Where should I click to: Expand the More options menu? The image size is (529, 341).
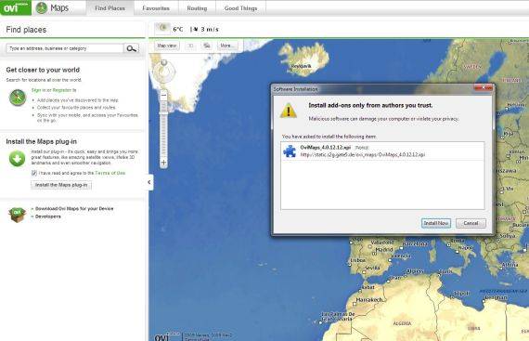click(227, 46)
